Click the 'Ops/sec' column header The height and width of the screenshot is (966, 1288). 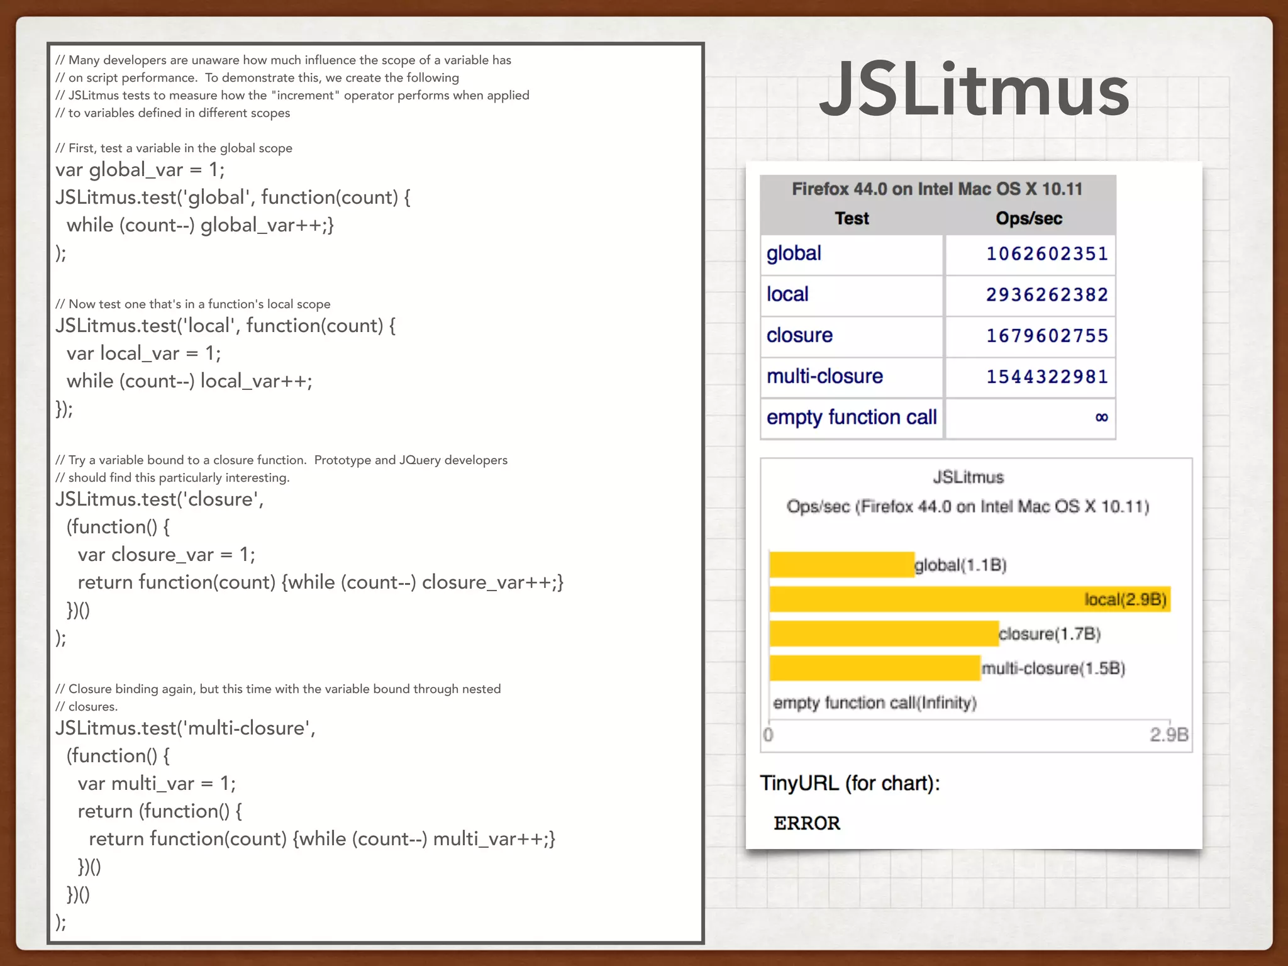tap(1029, 218)
